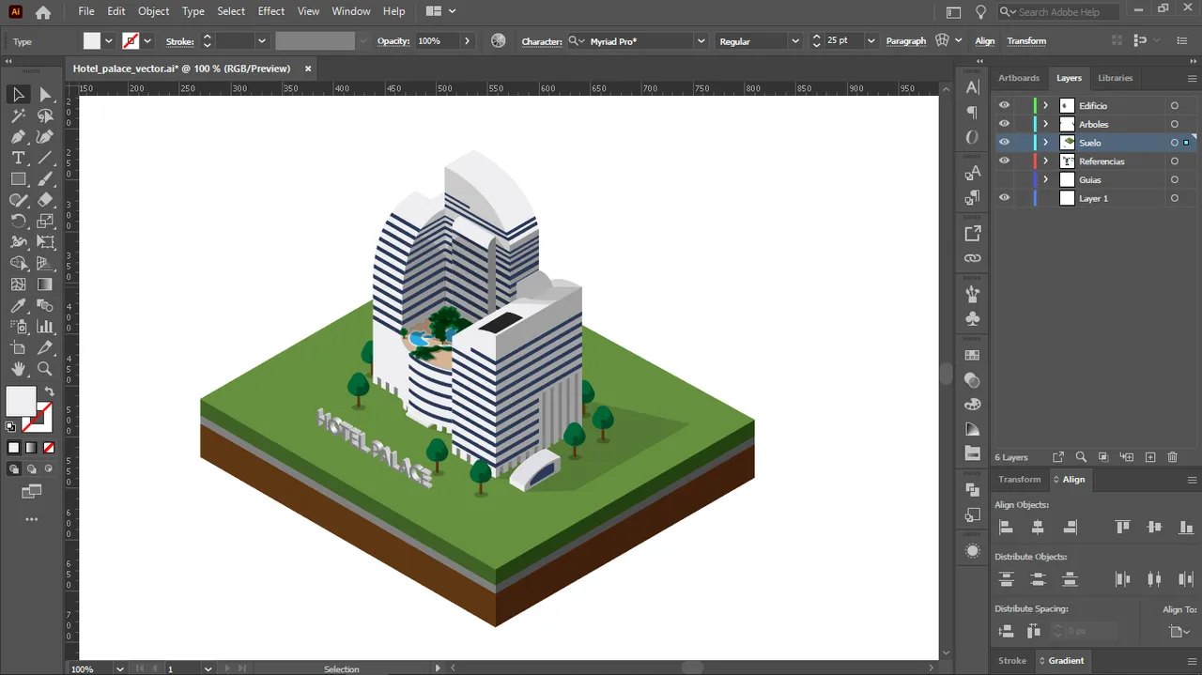
Task: Open the Window menu
Action: (x=351, y=11)
